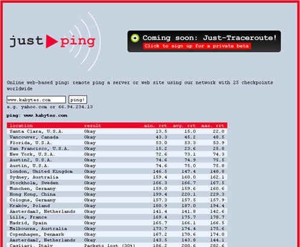Click the Amsterdam3, Netherlands location

coord(42,211)
